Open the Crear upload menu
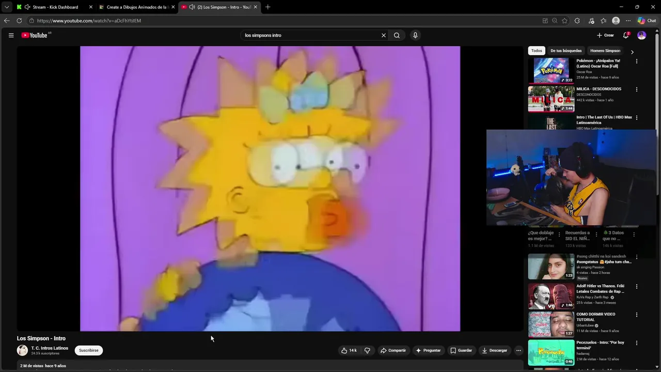This screenshot has height=372, width=661. pos(605,35)
